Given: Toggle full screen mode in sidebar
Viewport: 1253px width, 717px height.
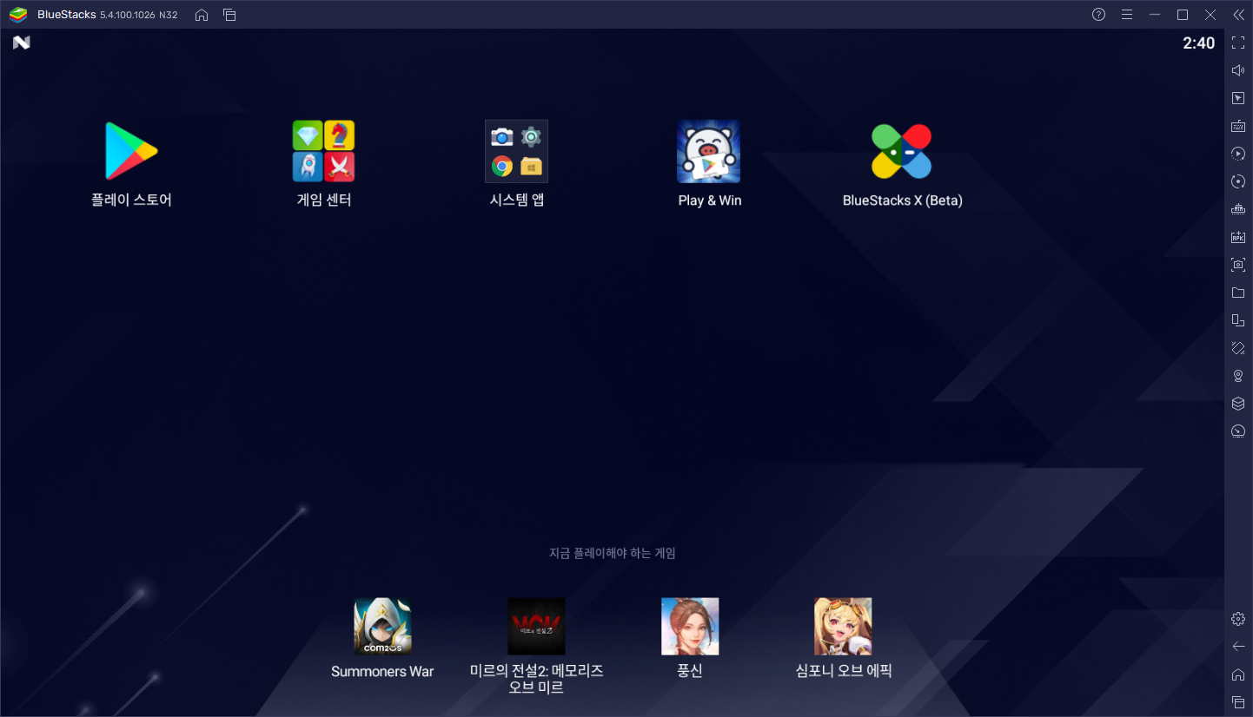Looking at the screenshot, I should [x=1238, y=43].
